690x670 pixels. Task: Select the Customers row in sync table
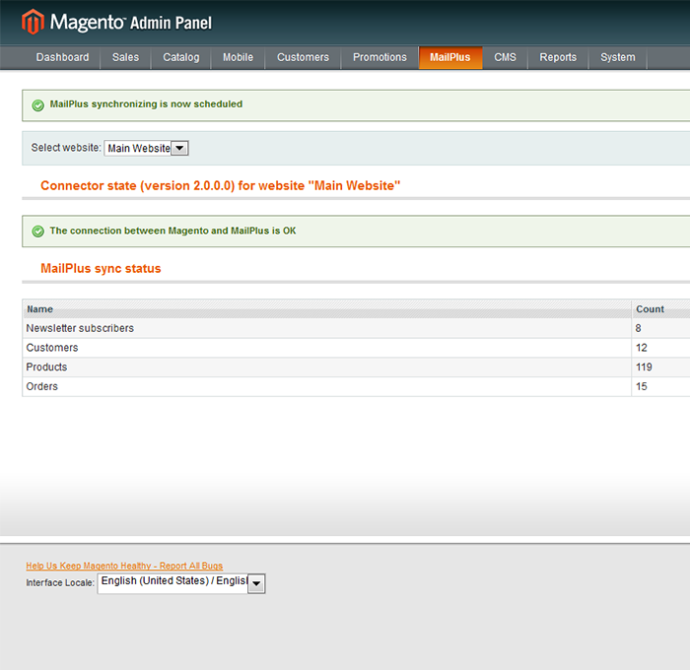tap(356, 348)
